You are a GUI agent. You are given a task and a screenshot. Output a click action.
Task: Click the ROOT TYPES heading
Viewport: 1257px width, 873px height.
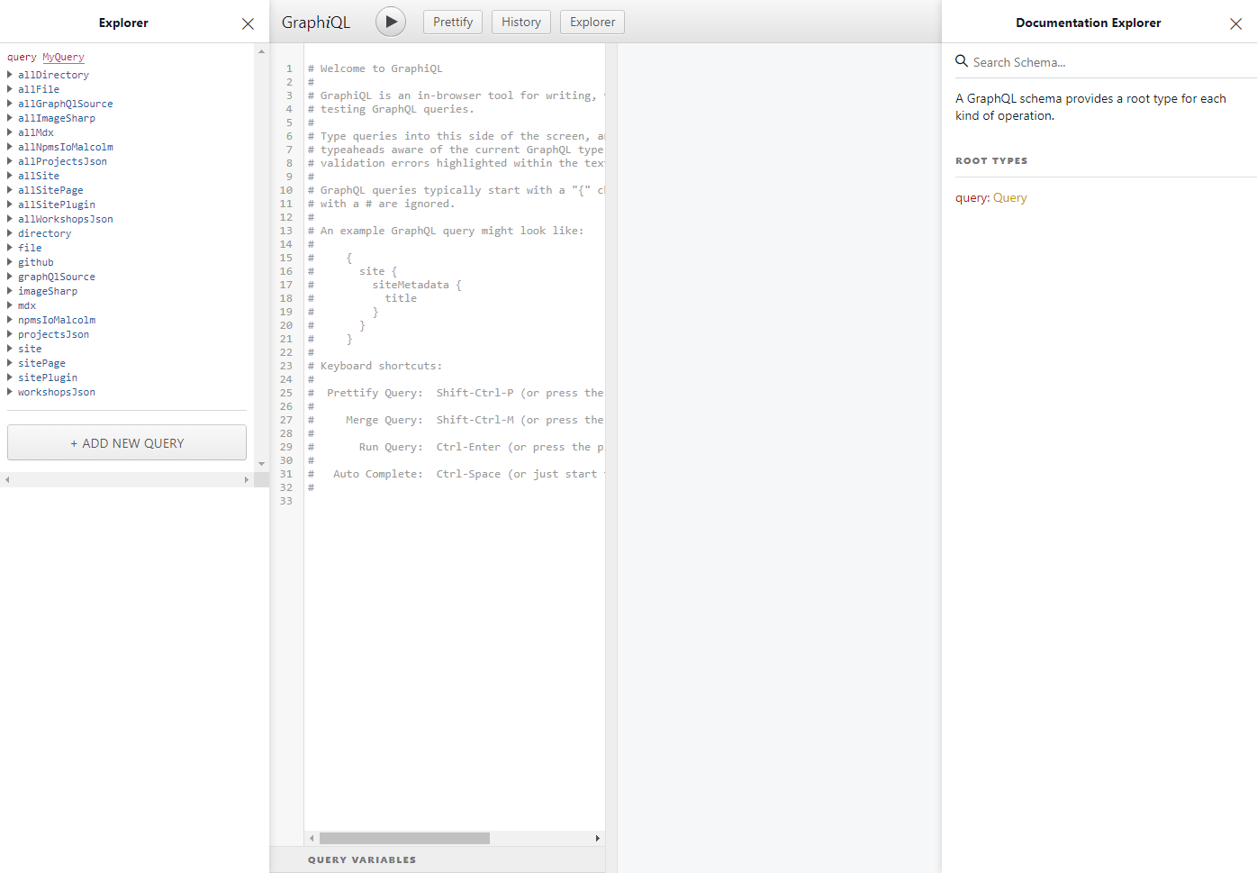991,160
